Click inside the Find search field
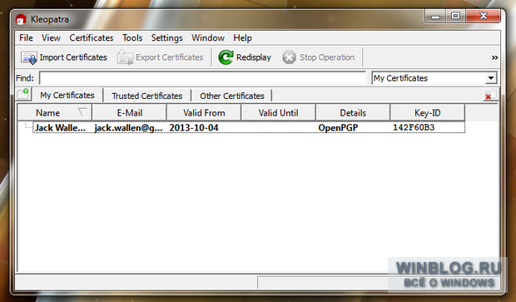 click(202, 78)
